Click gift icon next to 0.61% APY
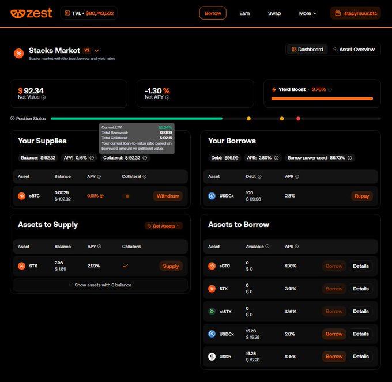392x382 pixels. 102,196
